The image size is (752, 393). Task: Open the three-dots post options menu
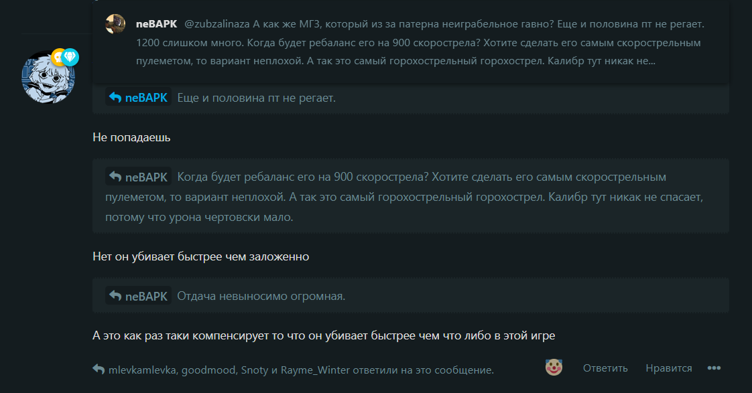[x=714, y=368]
